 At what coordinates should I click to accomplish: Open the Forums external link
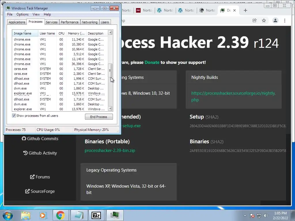[40, 177]
